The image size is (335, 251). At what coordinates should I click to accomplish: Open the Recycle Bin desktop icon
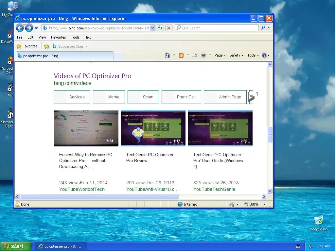click(319, 223)
